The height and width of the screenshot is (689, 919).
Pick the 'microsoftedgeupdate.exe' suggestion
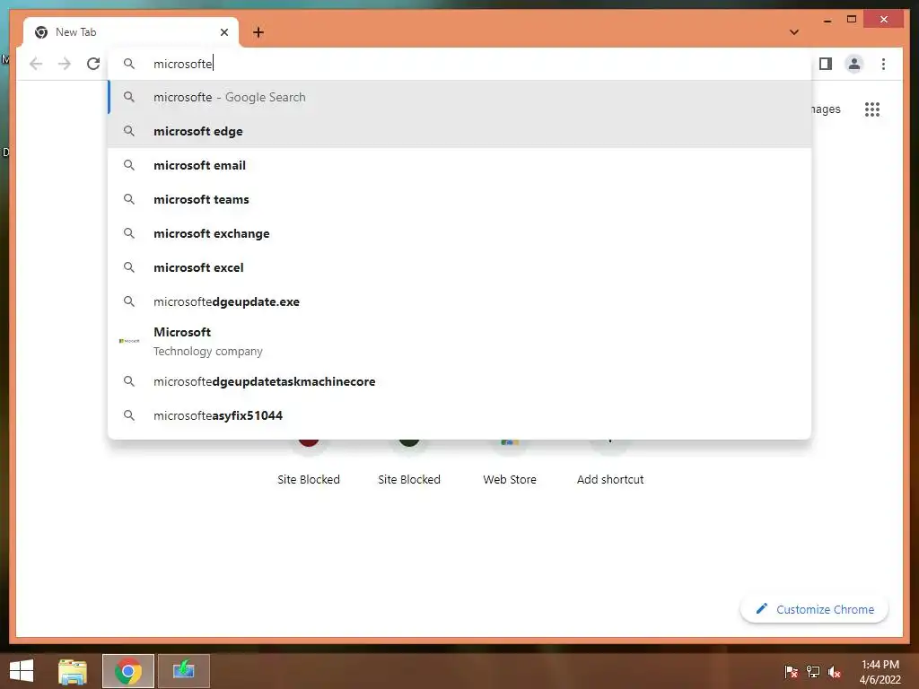coord(459,301)
